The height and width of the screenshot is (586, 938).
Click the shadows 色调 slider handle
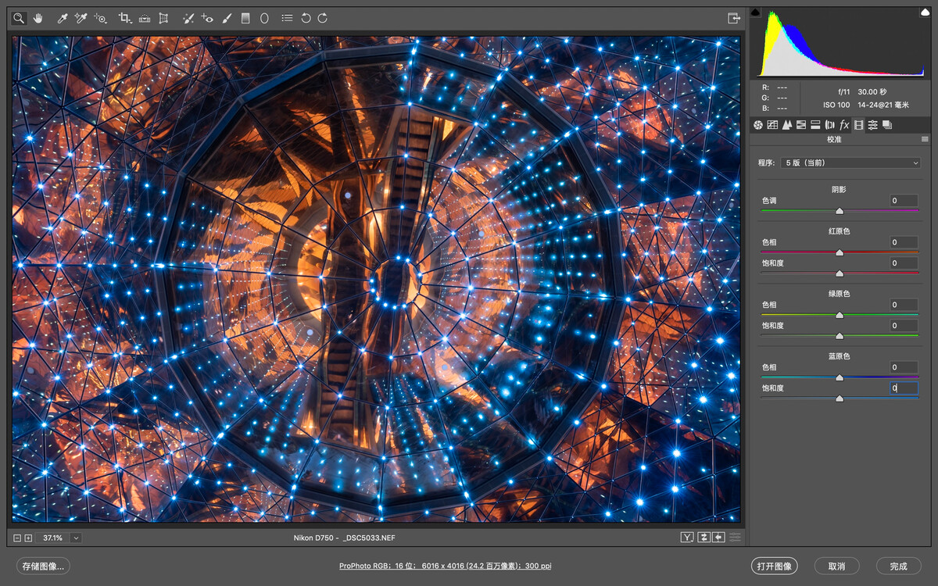[840, 211]
